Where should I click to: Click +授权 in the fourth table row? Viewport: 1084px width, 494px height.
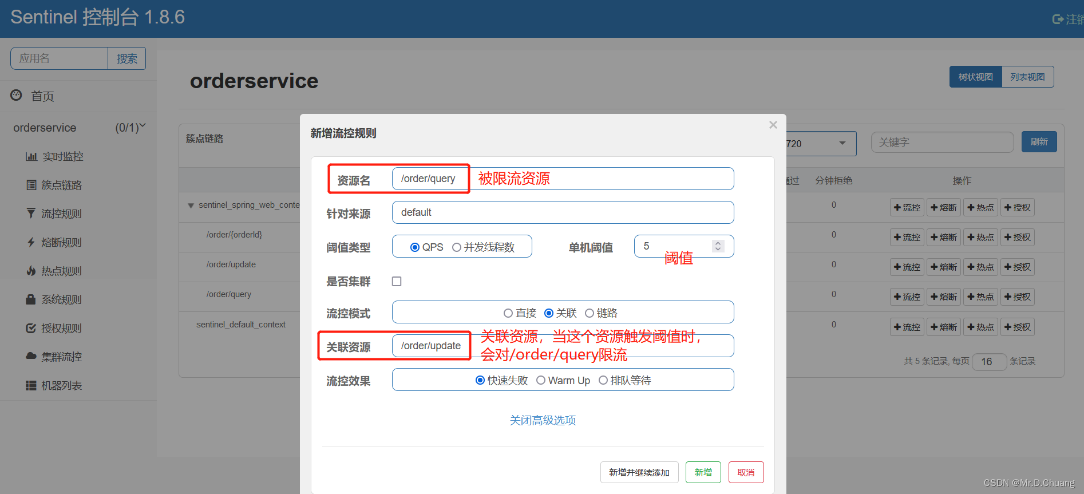coord(1017,297)
